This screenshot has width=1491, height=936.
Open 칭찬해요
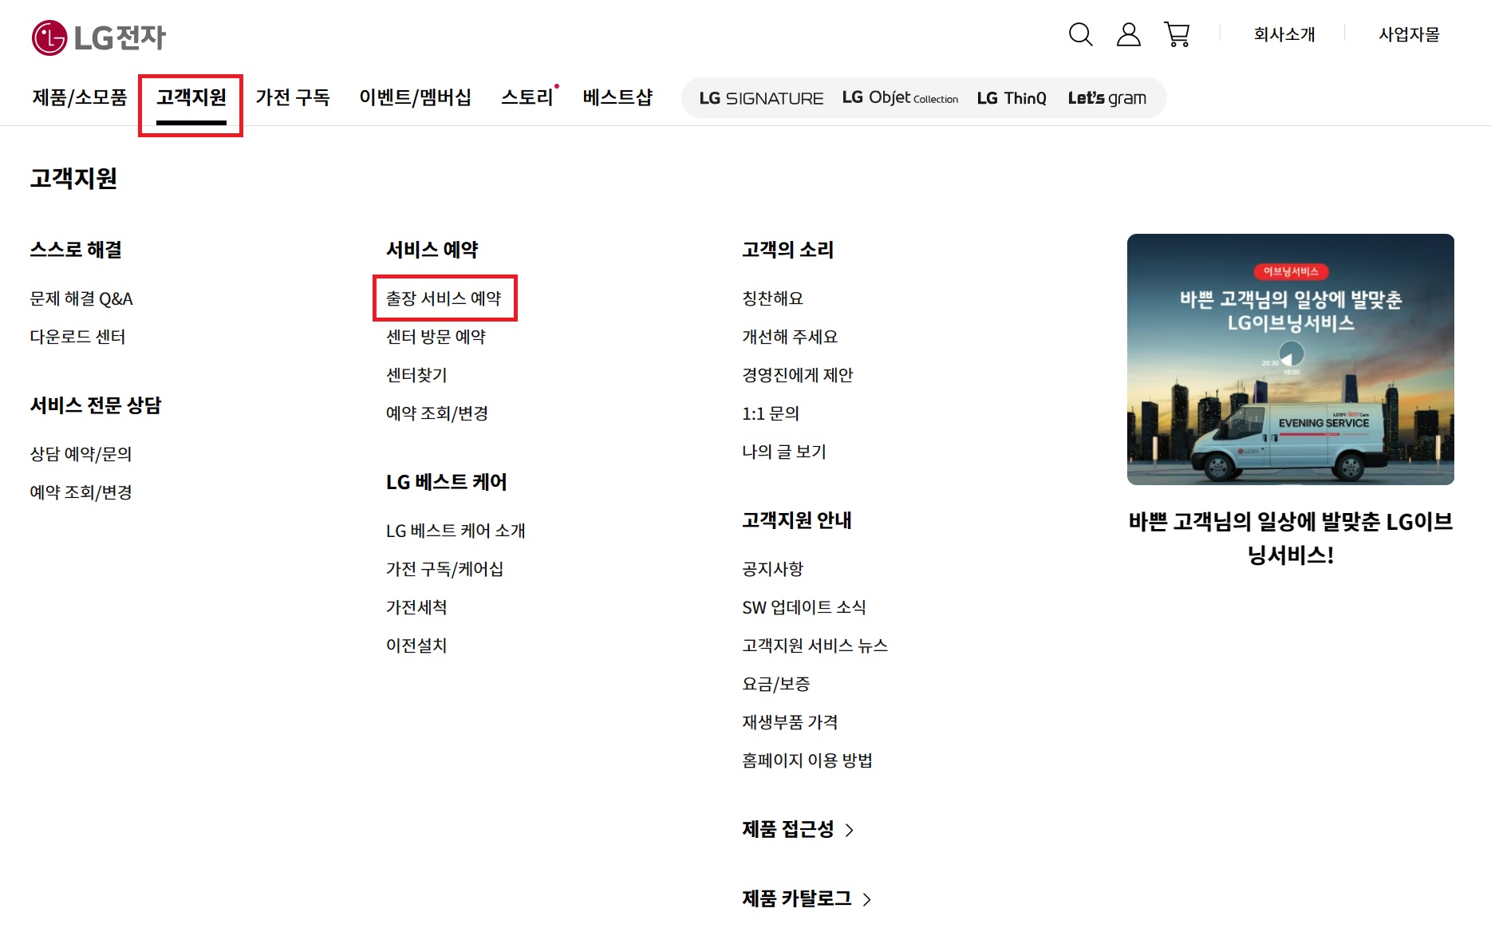(772, 298)
